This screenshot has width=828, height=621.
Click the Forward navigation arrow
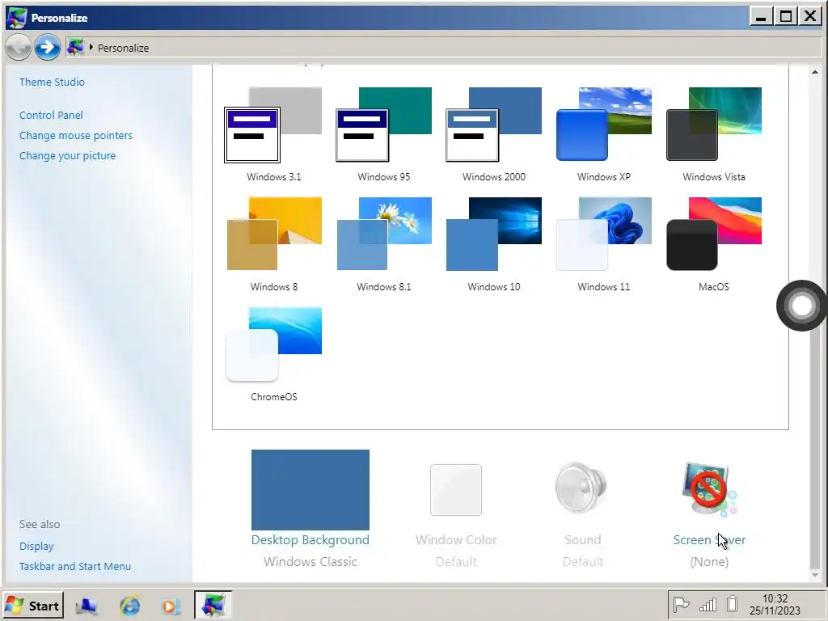click(47, 47)
